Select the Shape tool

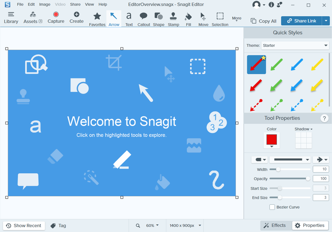click(159, 19)
